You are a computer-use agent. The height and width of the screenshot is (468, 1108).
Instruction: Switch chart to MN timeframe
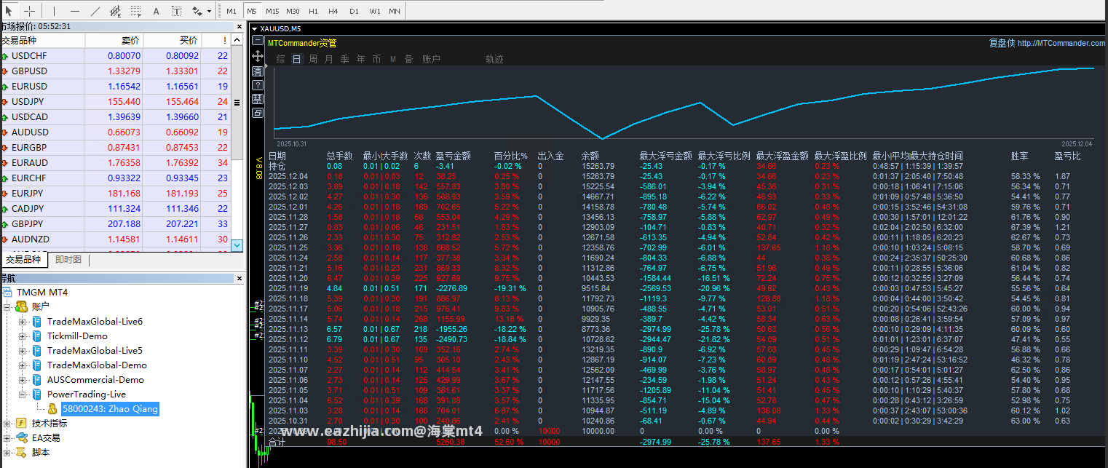point(395,11)
